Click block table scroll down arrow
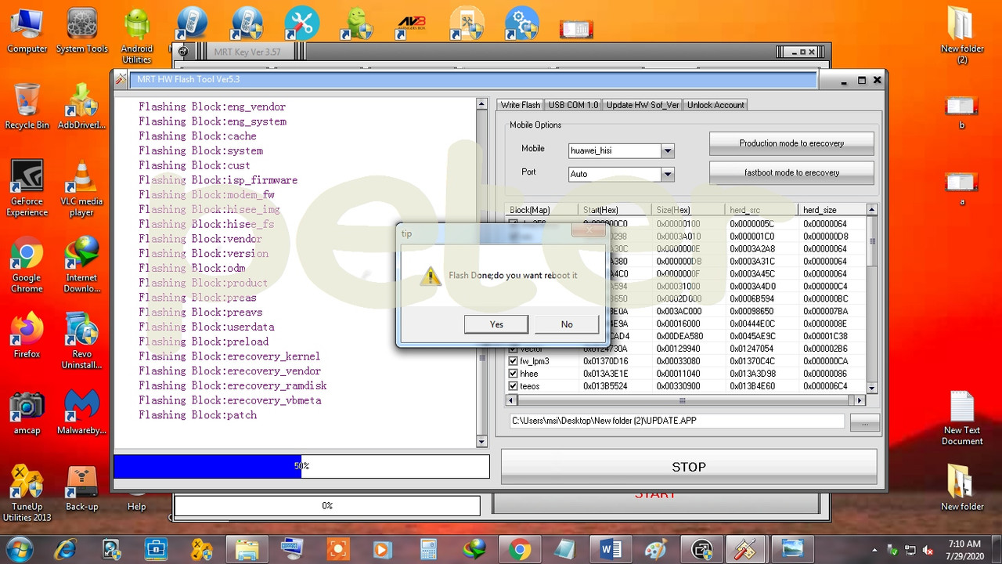Image resolution: width=1002 pixels, height=564 pixels. click(872, 388)
